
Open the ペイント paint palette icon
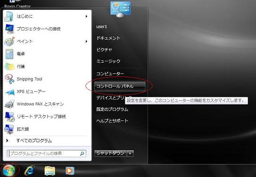pos(9,41)
